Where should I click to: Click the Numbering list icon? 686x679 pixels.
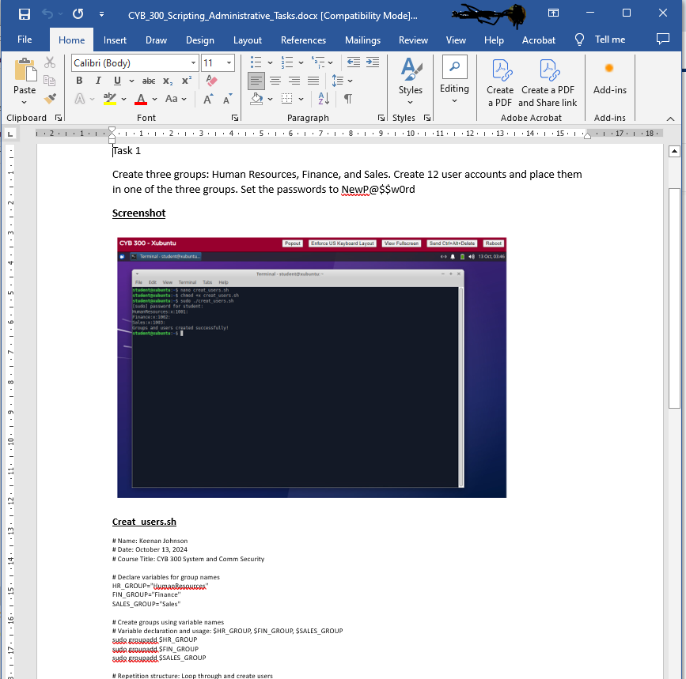287,62
